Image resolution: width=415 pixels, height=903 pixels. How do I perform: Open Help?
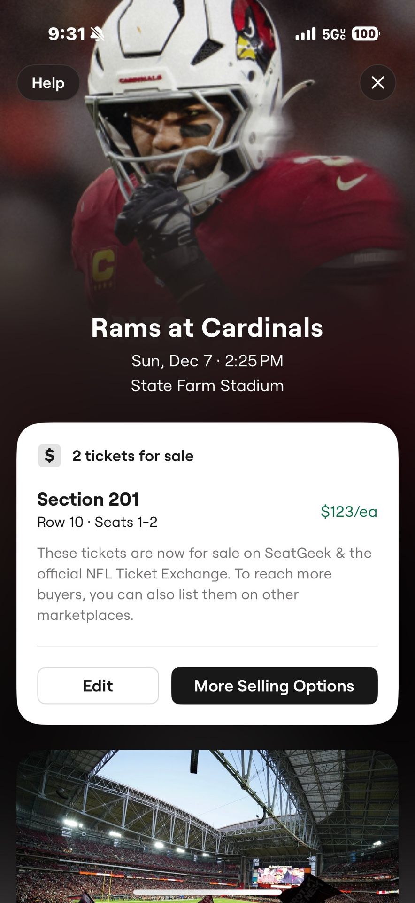47,83
